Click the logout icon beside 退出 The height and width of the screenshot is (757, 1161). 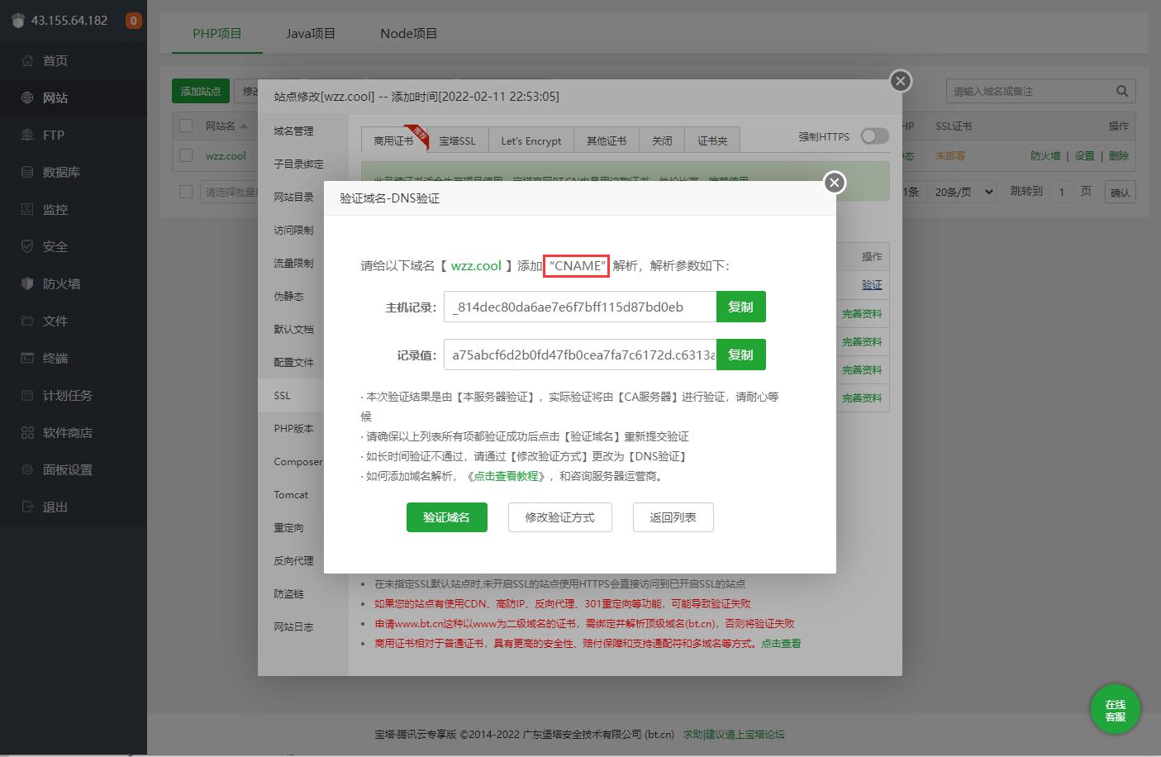(27, 507)
